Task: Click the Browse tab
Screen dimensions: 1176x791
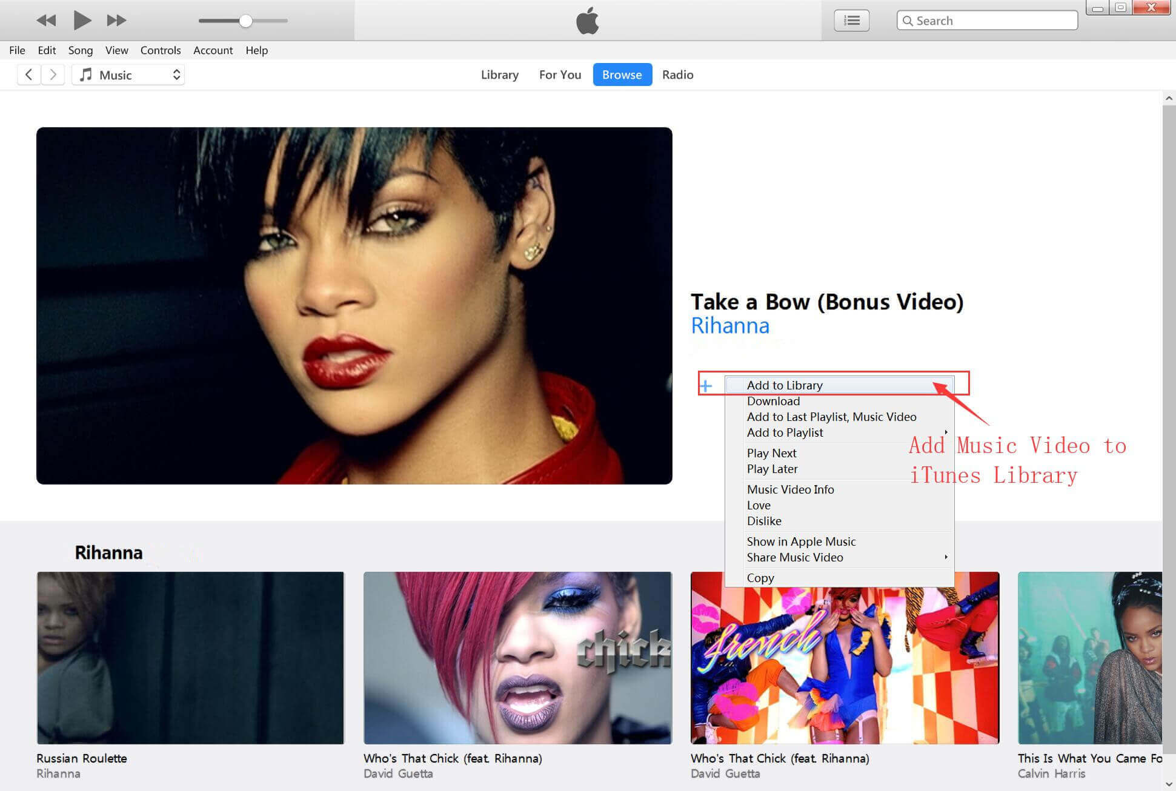Action: (x=620, y=74)
